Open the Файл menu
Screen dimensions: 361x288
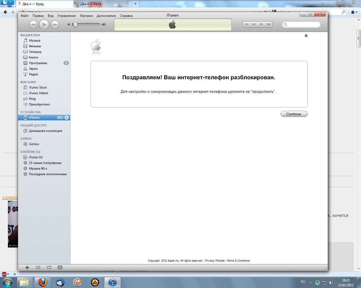[25, 16]
